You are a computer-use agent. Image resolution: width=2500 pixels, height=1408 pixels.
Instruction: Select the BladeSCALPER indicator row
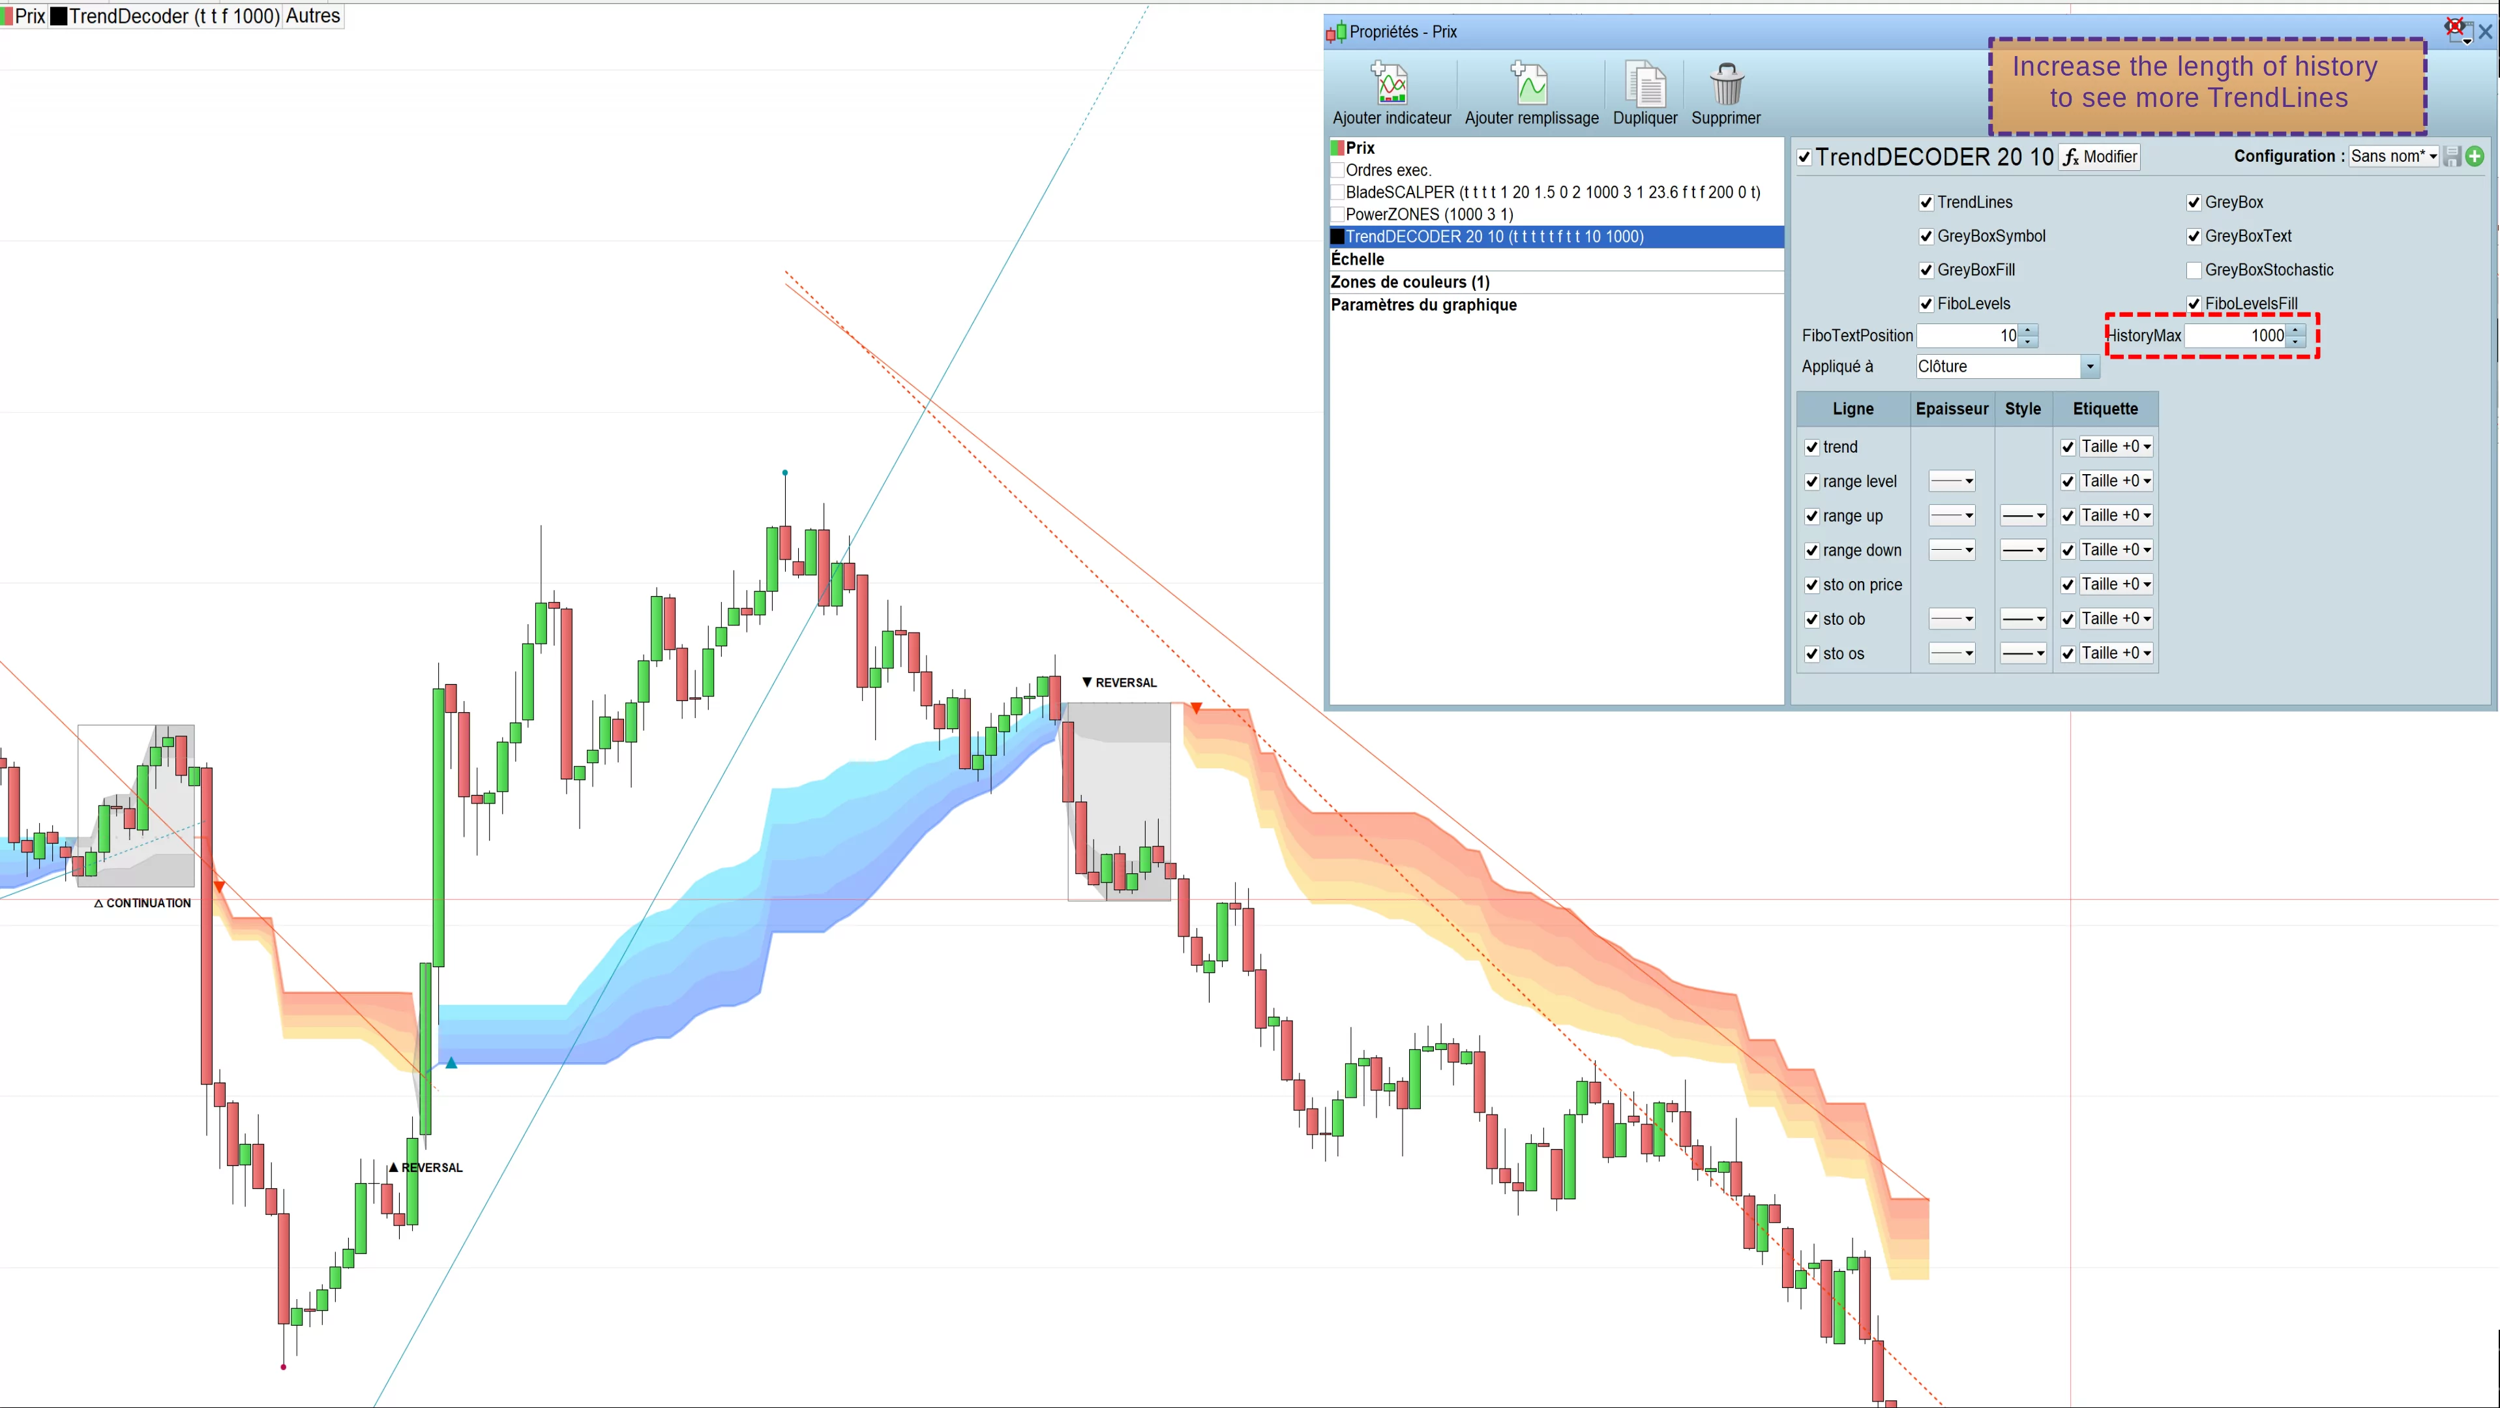pyautogui.click(x=1556, y=193)
